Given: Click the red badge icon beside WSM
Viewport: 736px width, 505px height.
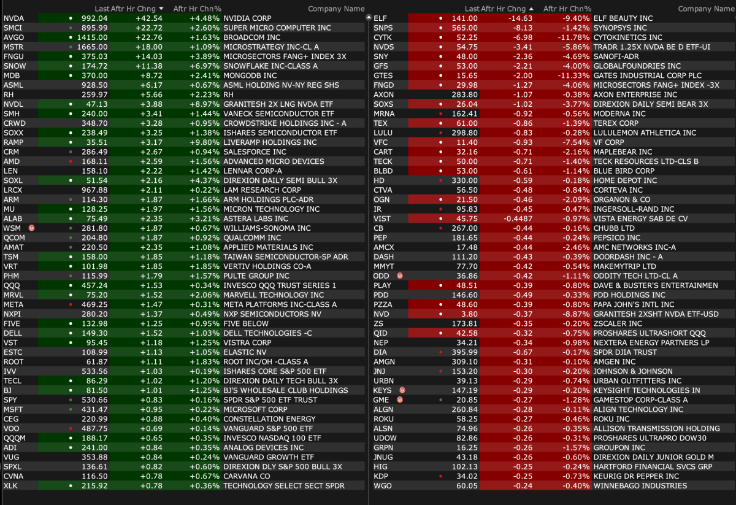Looking at the screenshot, I should click(x=31, y=228).
